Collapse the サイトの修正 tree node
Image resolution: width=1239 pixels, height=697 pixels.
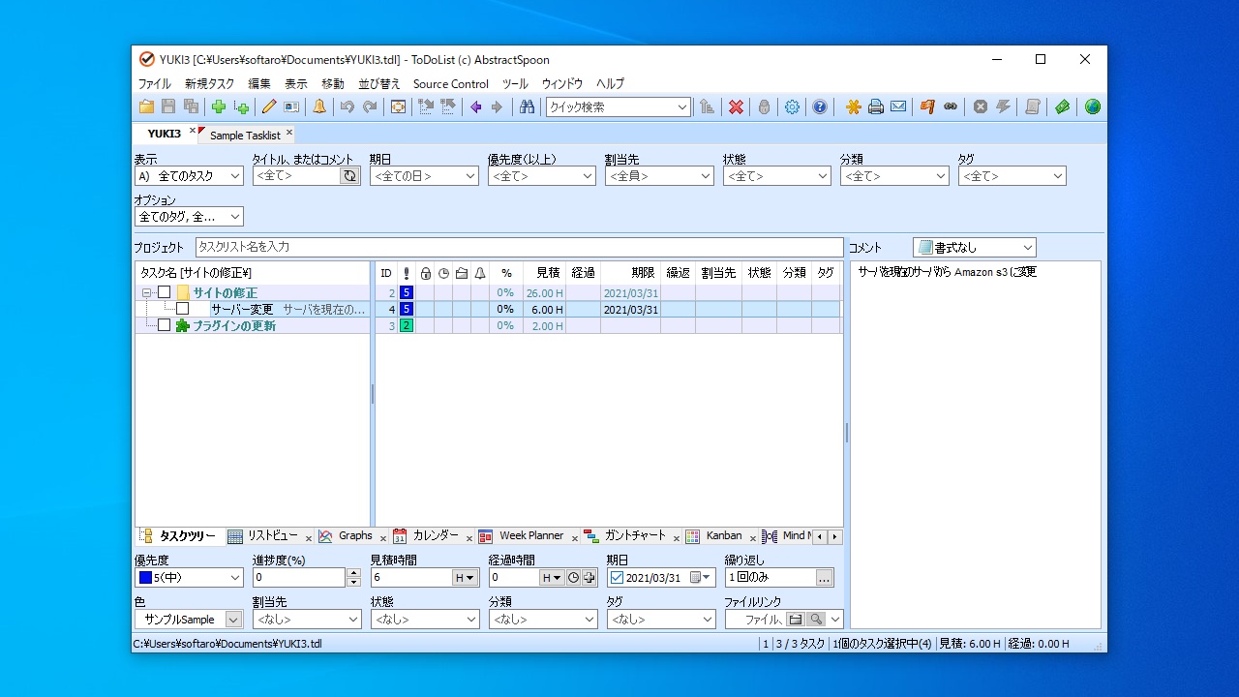pos(147,292)
